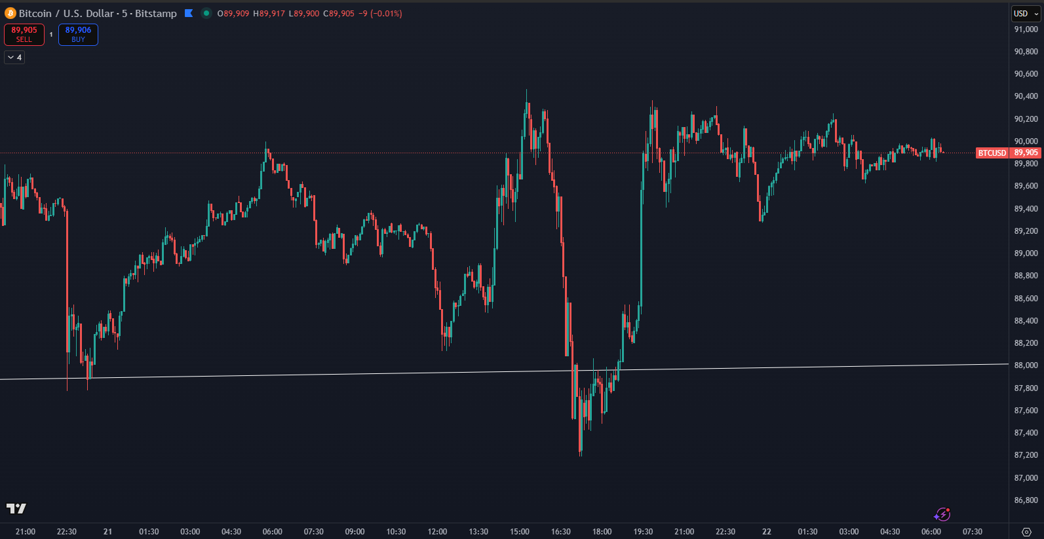Click the 21 date marker on time axis
The image size is (1044, 539).
click(x=107, y=532)
